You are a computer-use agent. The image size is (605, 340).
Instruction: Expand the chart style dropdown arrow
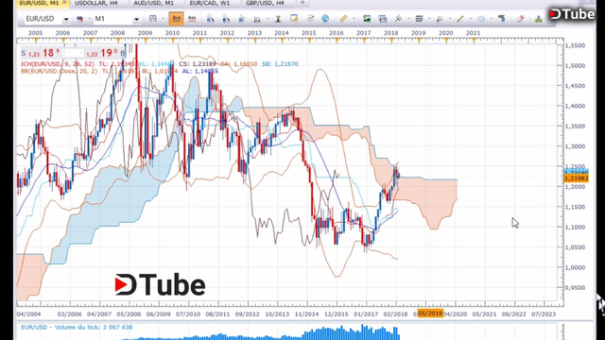[163, 19]
